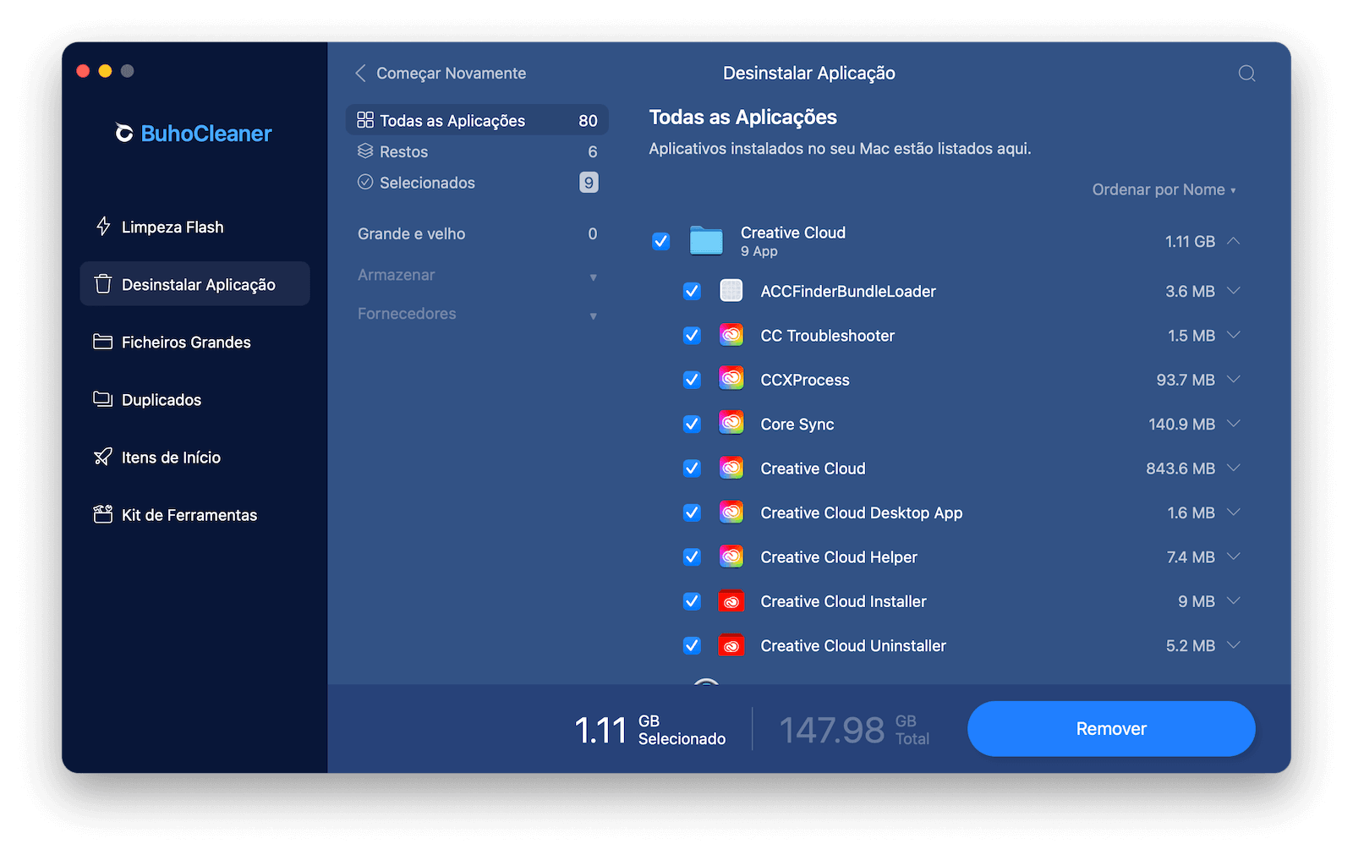1353x855 pixels.
Task: Show the Restos leftovers list
Action: tap(477, 151)
